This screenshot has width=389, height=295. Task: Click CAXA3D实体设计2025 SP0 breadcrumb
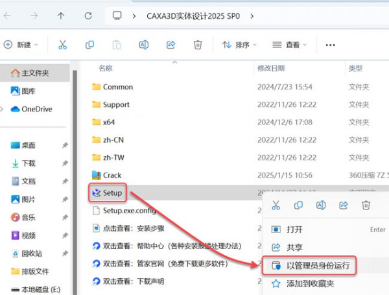193,16
